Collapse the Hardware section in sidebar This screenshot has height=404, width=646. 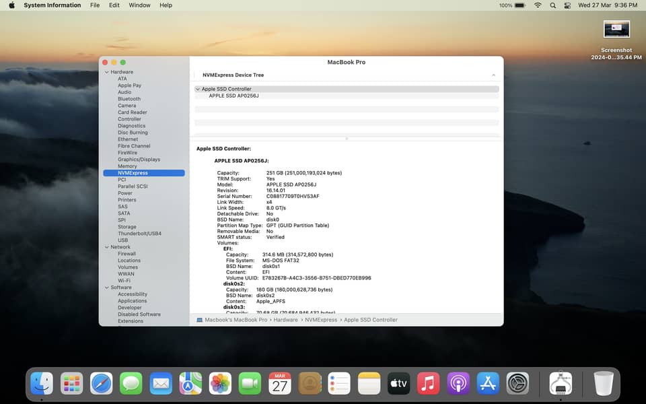click(x=106, y=72)
